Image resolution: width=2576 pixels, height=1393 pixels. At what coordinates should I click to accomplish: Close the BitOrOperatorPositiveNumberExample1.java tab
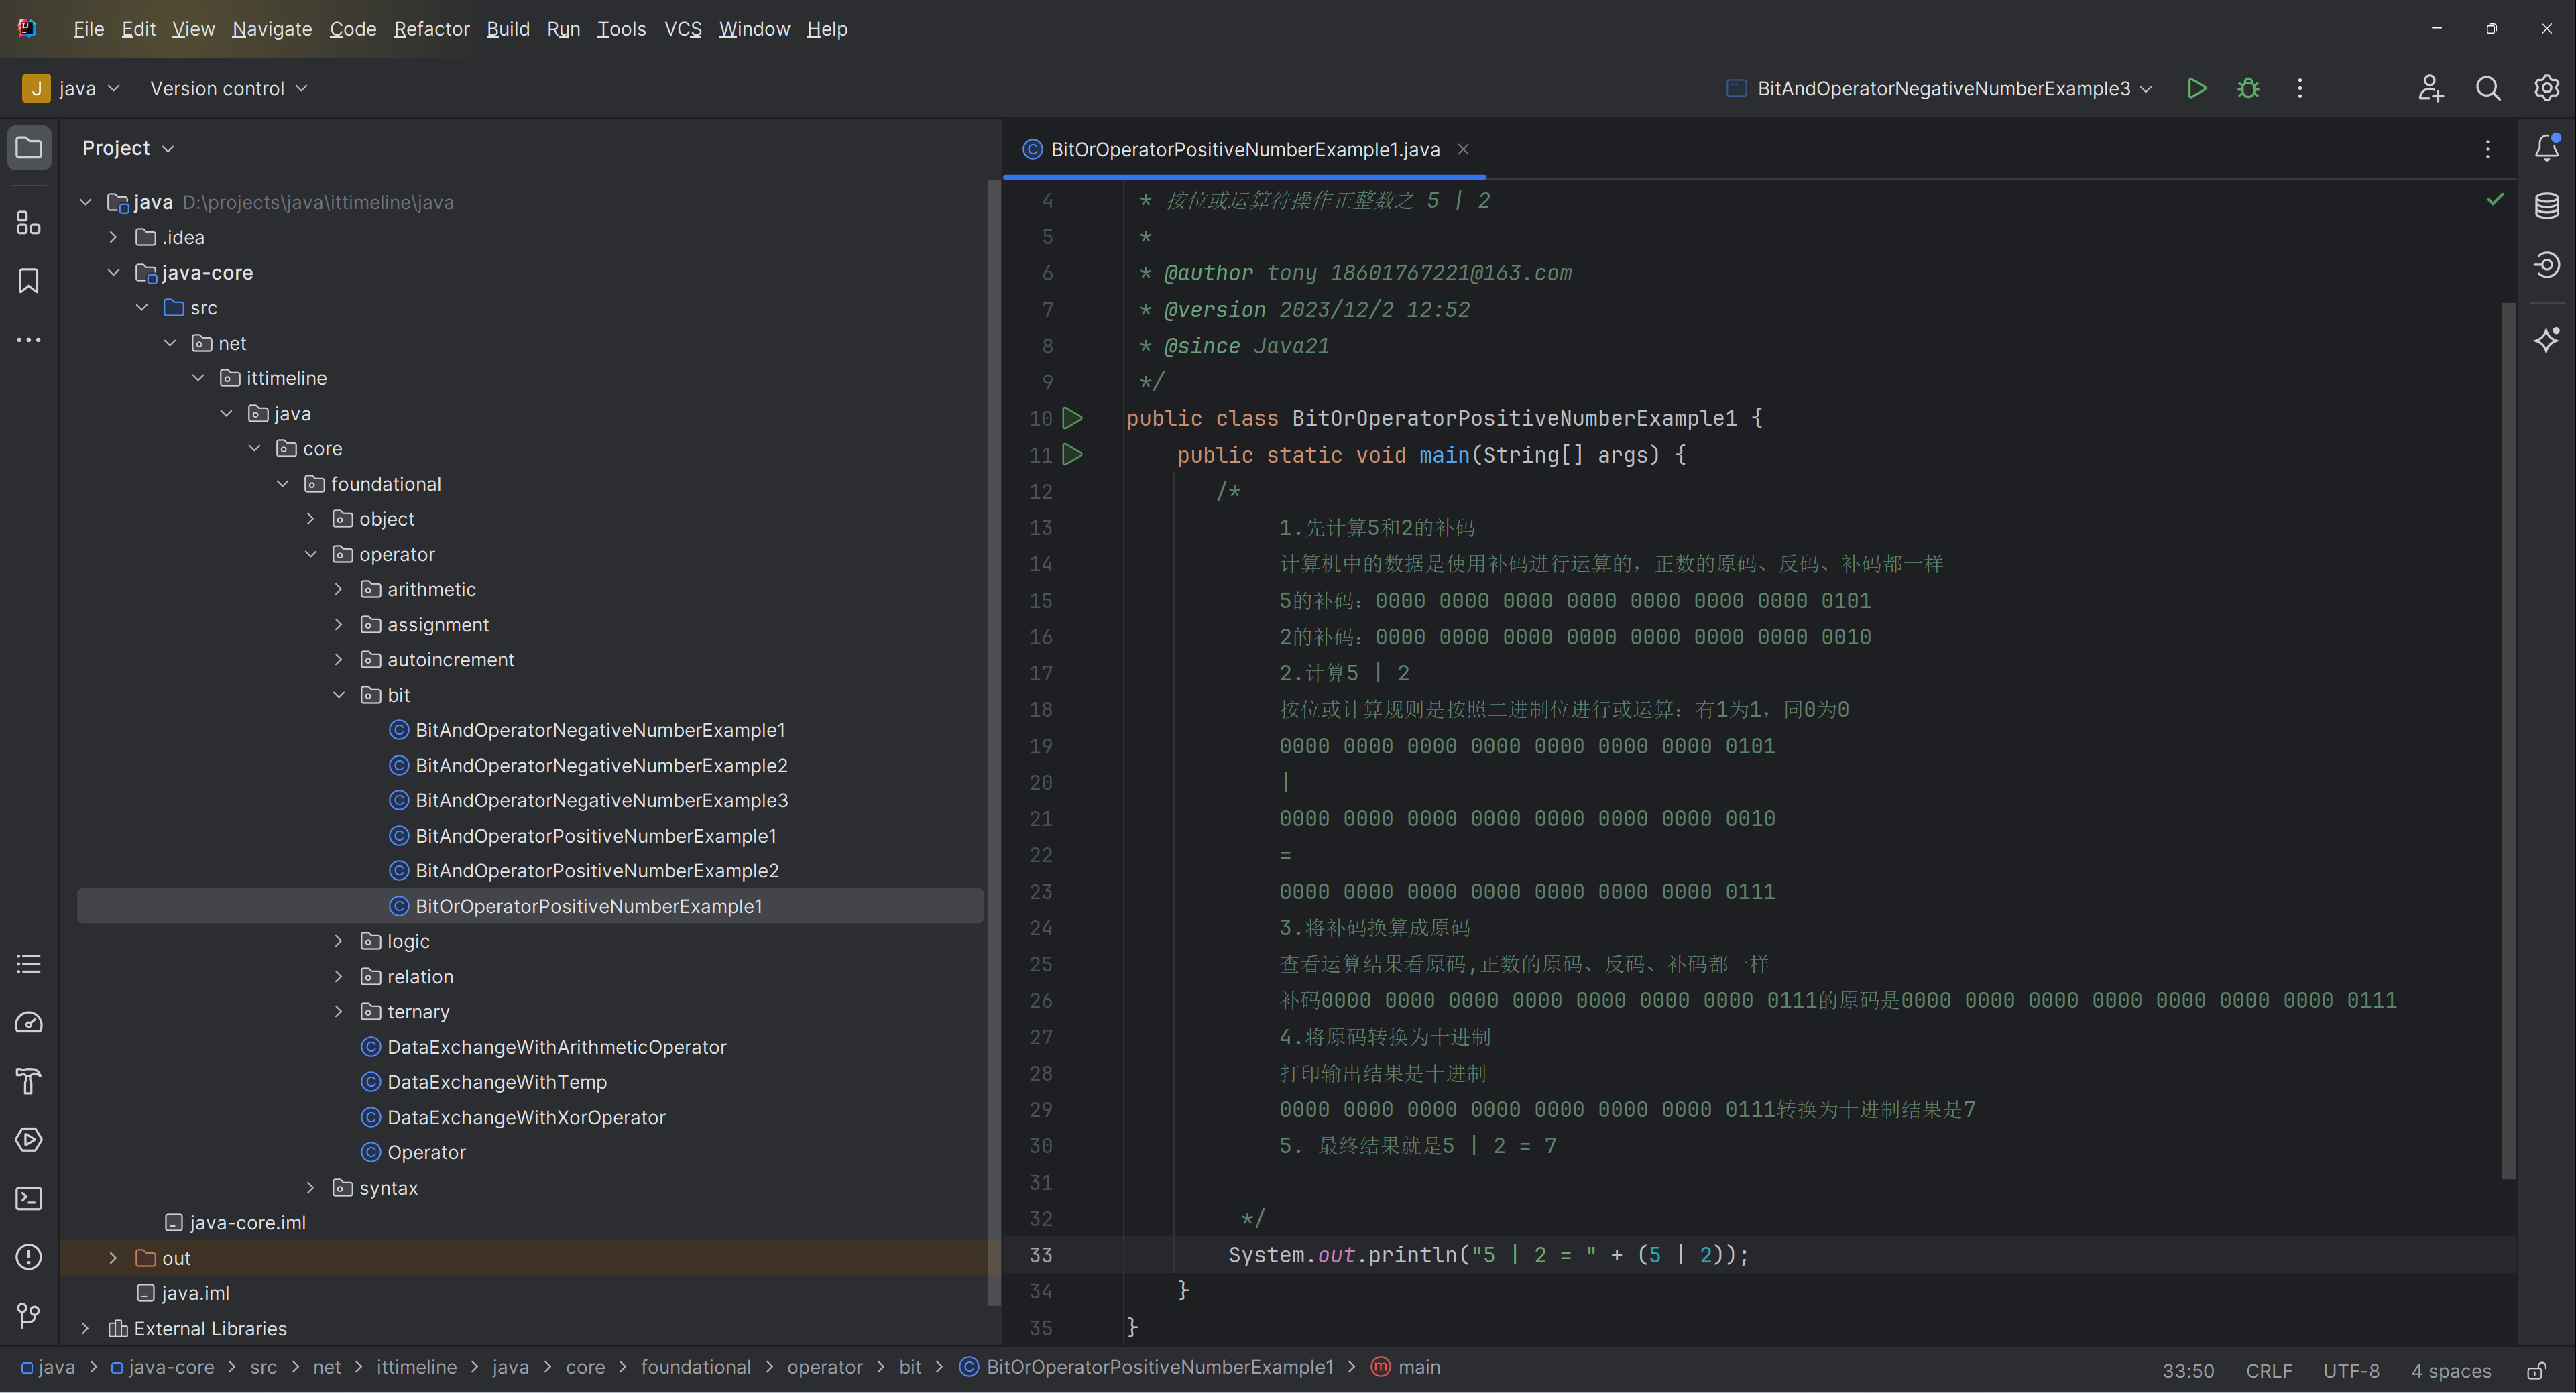click(x=1463, y=149)
